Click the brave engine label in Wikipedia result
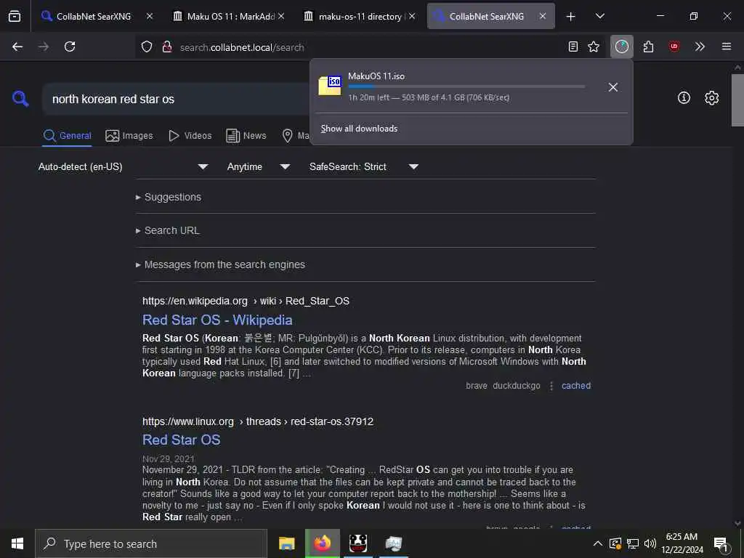The width and height of the screenshot is (744, 558). [x=477, y=386]
